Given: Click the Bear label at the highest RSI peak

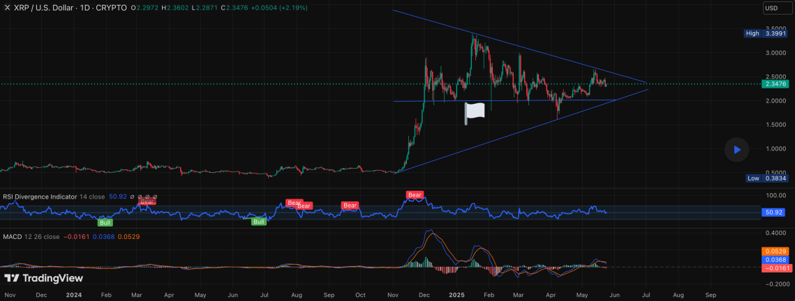Looking at the screenshot, I should pyautogui.click(x=415, y=195).
